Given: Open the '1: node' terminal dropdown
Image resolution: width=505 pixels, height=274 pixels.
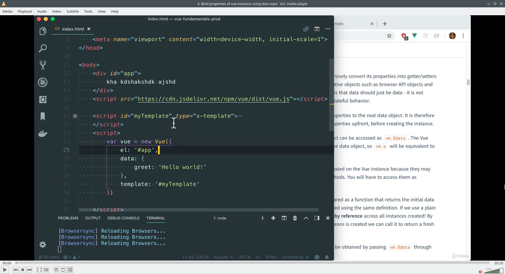Looking at the screenshot, I should click(238, 218).
